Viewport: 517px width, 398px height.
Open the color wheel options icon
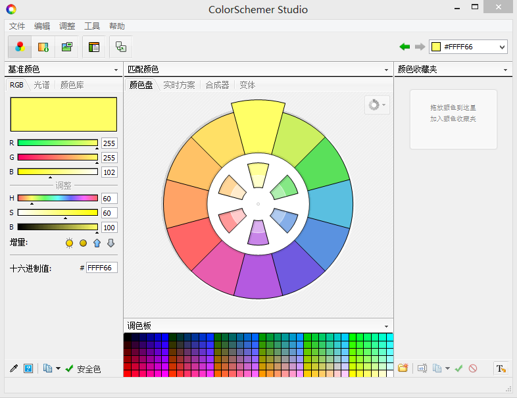(377, 105)
